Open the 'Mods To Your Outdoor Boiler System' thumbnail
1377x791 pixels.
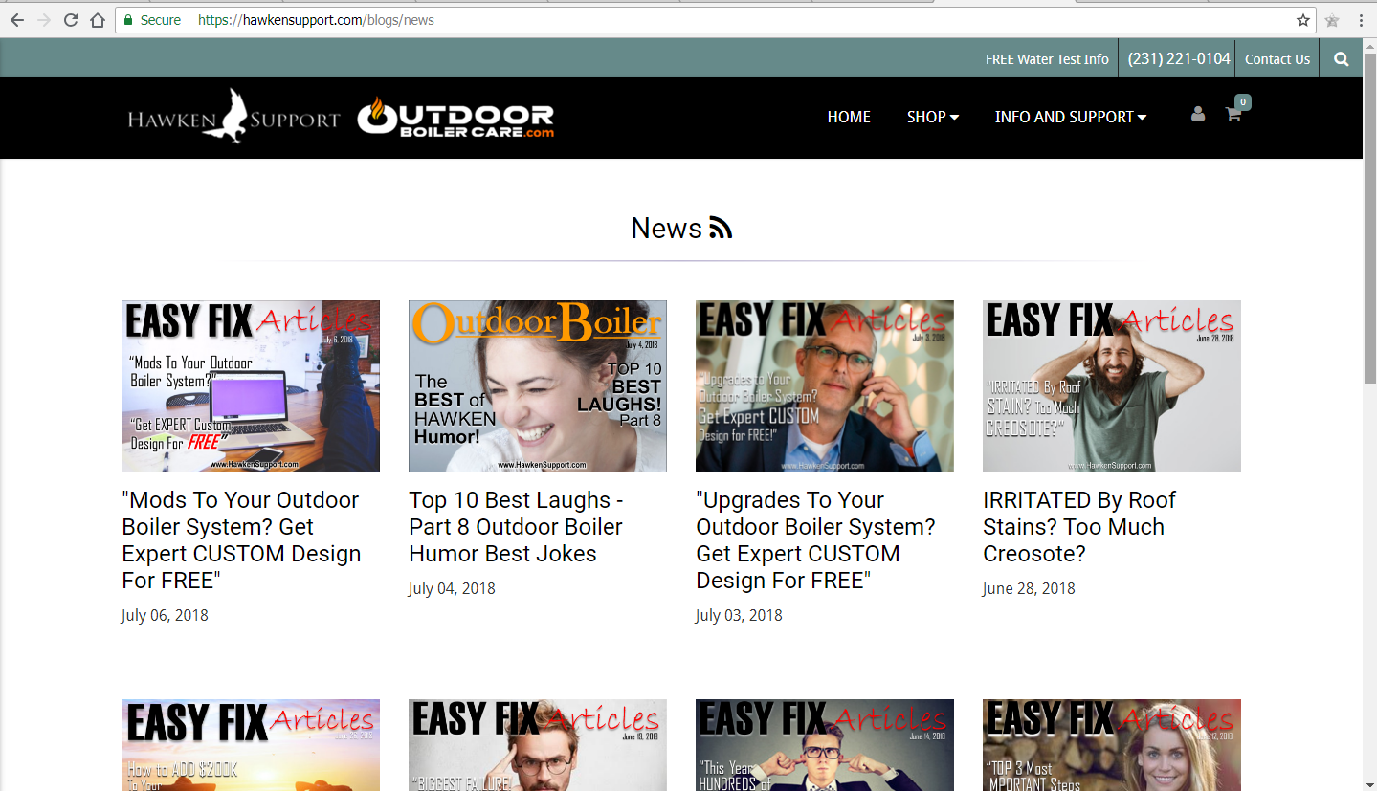[251, 386]
